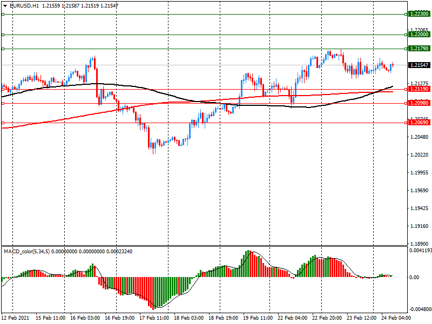
Task: Click left anchor square of top green line
Action: tap(3, 14)
